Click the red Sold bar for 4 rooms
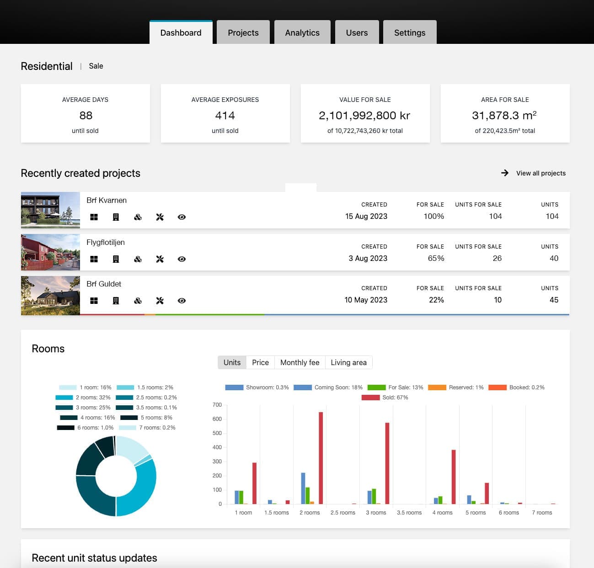 point(454,477)
